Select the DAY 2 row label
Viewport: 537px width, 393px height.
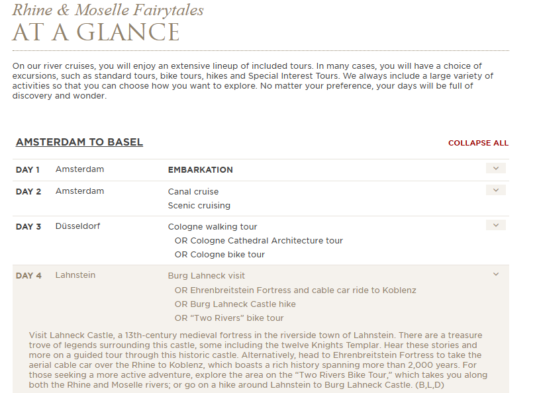[x=28, y=192]
